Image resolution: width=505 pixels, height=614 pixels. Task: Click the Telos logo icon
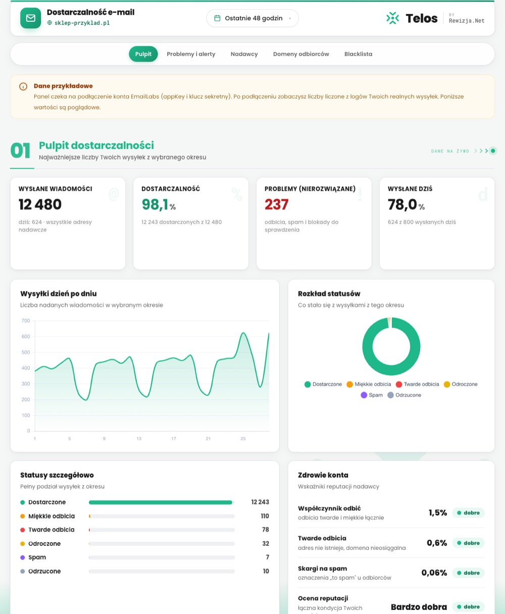pos(392,18)
